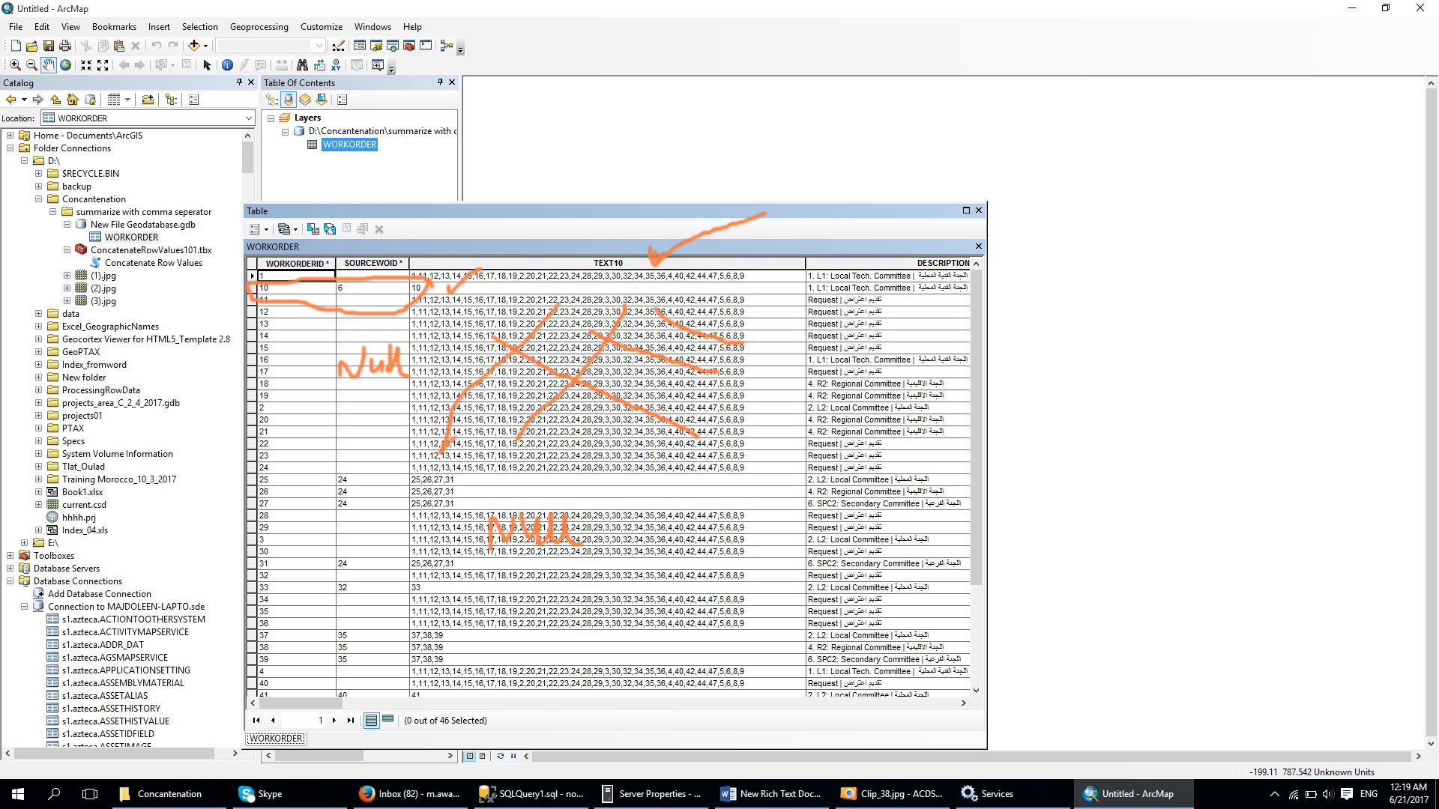Open the Location dropdown in Catalog
Image resolution: width=1439 pixels, height=809 pixels.
[248, 118]
